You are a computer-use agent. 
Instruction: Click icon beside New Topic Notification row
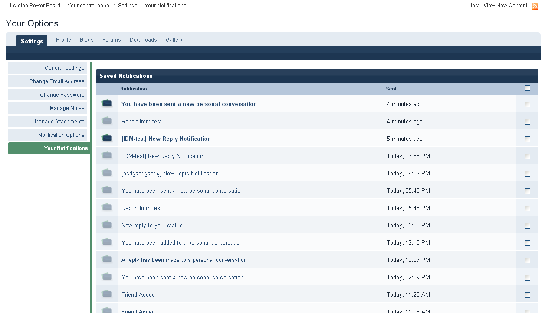[106, 173]
